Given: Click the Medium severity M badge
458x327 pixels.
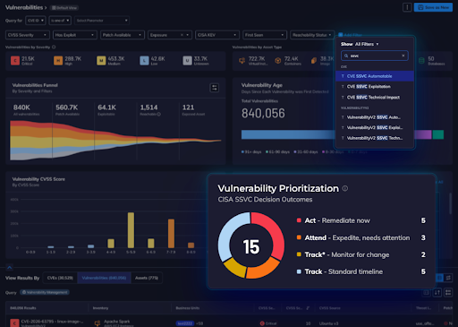Looking at the screenshot, I should 101,61.
